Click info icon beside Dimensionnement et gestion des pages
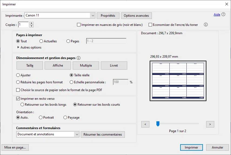The width and height of the screenshot is (231, 155). pos(79,58)
